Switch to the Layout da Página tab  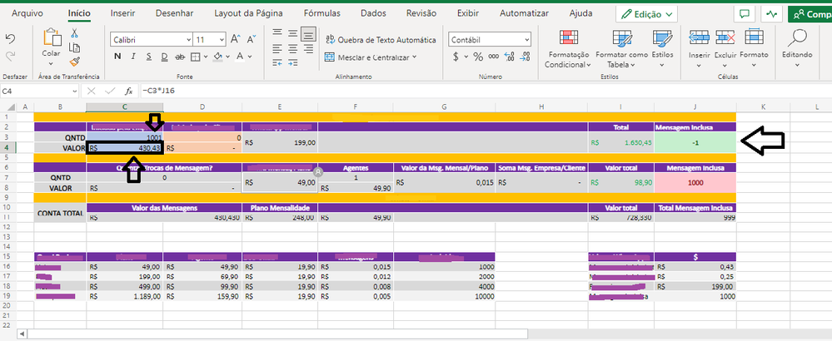248,13
